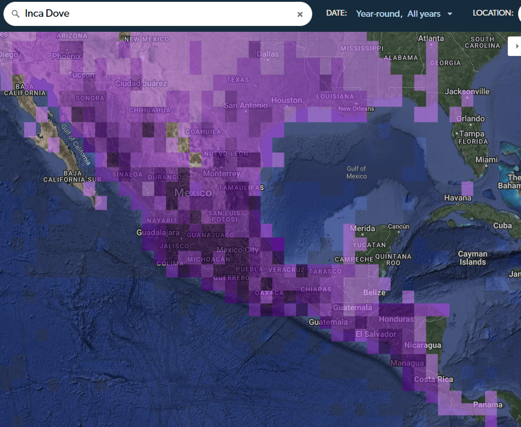Clear the Inca Dove search text
Screen dimensions: 521x427
300,14
